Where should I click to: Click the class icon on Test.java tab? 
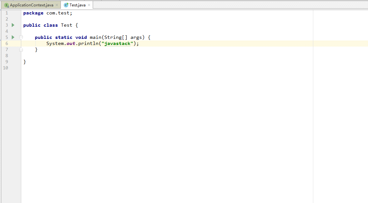66,5
